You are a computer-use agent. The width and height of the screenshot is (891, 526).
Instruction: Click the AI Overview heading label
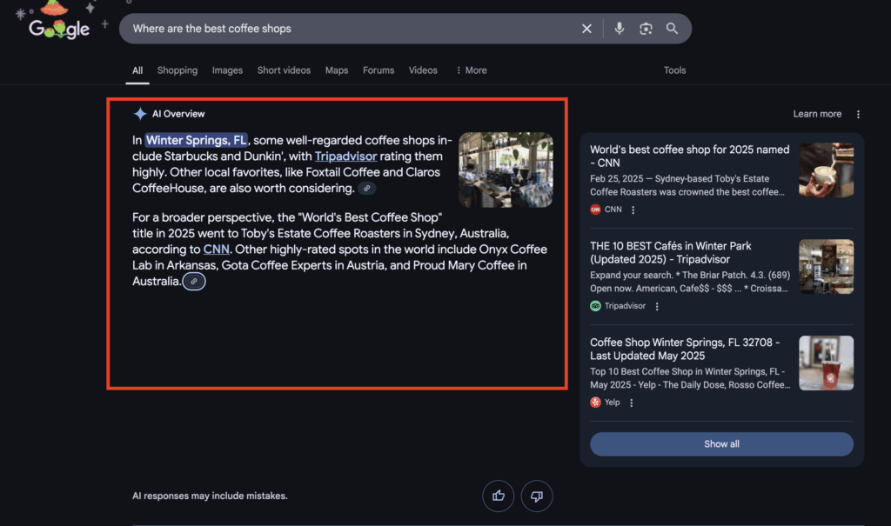point(178,114)
